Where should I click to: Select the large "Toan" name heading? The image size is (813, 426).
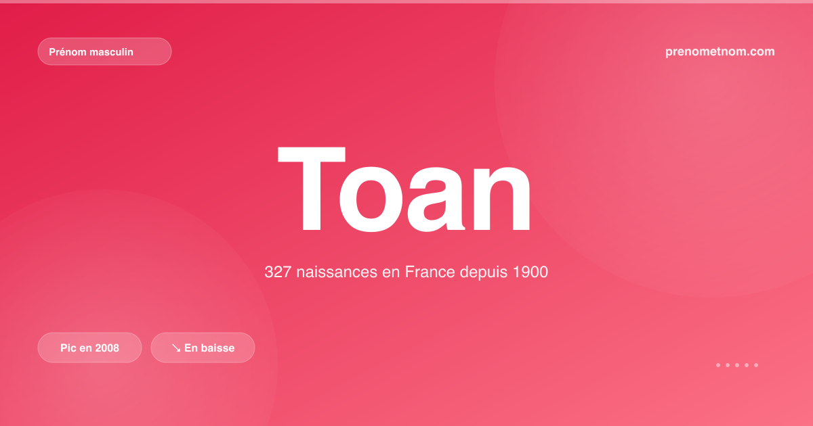tap(405, 189)
